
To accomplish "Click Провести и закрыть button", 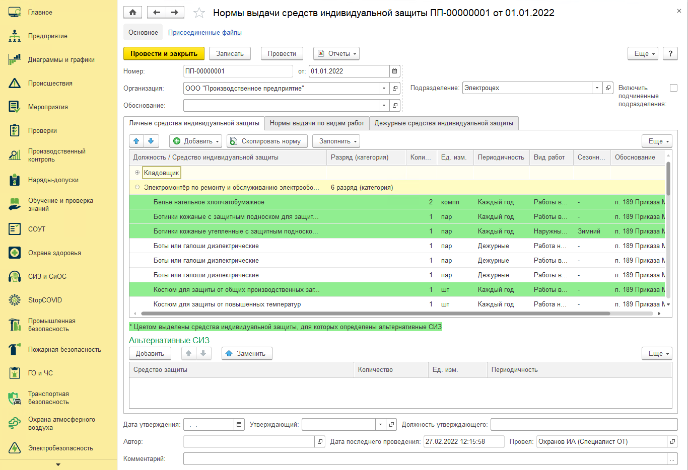I will (164, 54).
